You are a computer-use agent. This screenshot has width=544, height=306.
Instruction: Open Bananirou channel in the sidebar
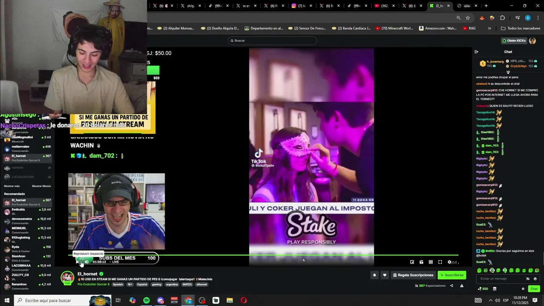click(27, 286)
